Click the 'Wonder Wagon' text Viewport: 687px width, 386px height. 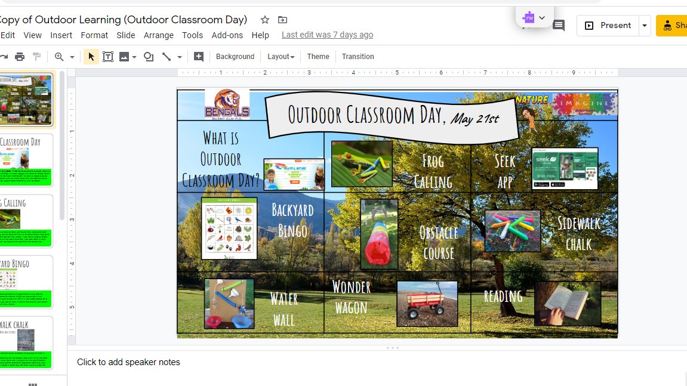pyautogui.click(x=351, y=298)
